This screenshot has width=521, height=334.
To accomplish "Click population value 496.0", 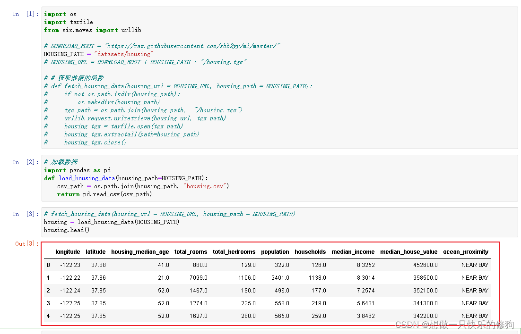I will [x=282, y=291].
